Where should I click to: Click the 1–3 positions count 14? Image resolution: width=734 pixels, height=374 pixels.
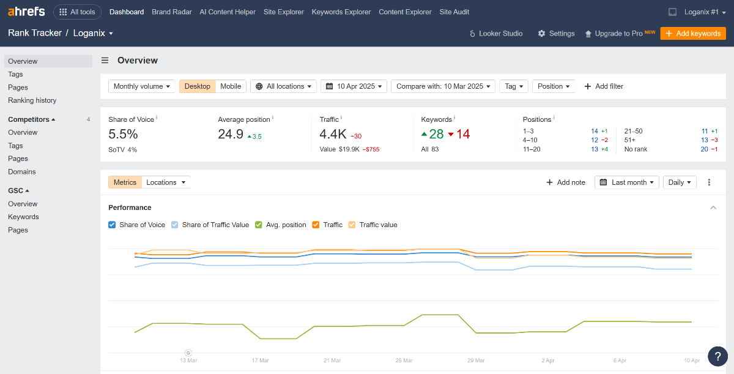point(595,131)
